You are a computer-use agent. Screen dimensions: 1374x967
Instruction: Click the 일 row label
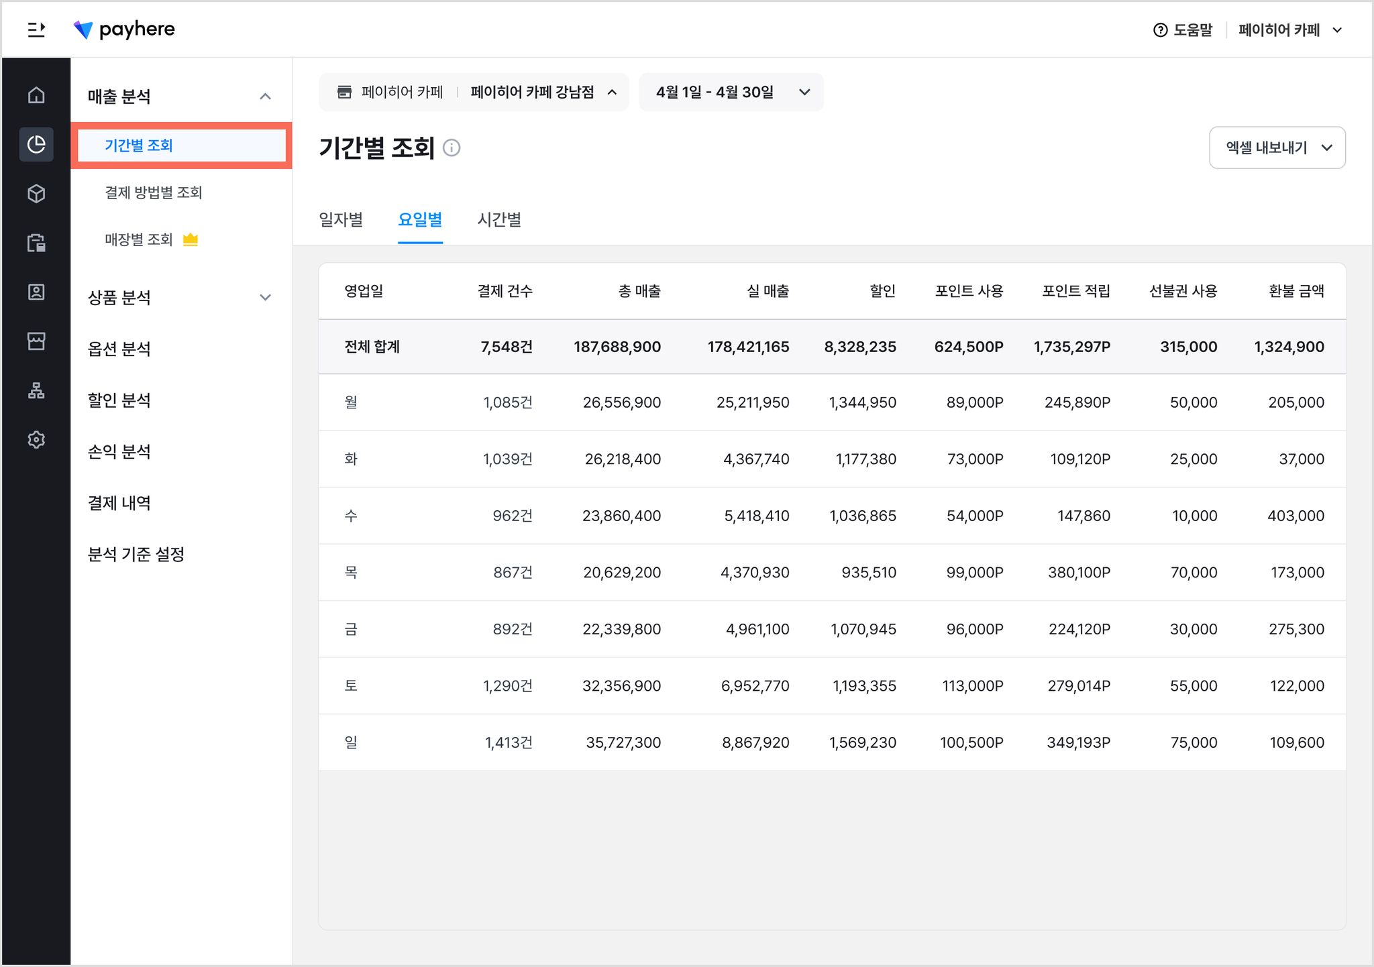(351, 742)
